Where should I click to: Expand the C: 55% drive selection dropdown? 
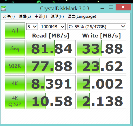point(97,27)
